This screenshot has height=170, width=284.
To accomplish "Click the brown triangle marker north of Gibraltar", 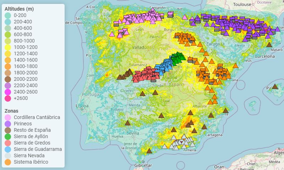I will (149, 151).
